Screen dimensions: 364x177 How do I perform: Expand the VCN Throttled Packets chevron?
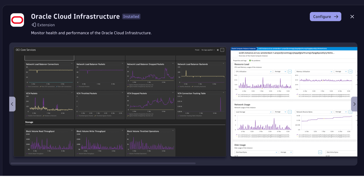pyautogui.click(x=123, y=93)
